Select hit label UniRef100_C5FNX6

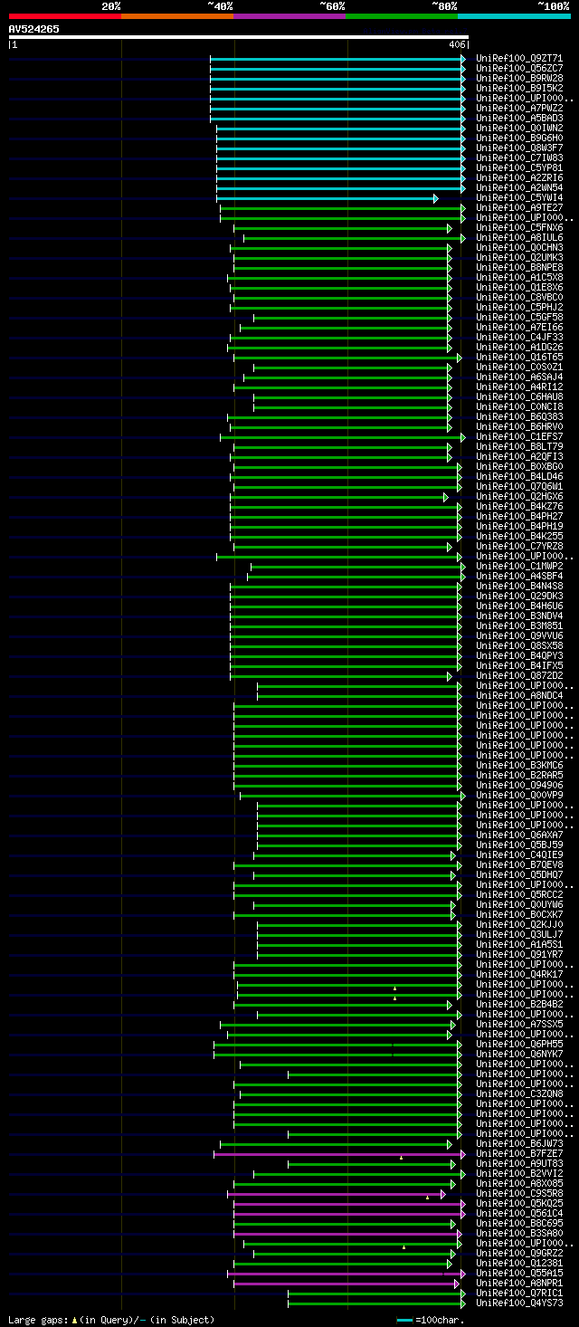click(519, 228)
